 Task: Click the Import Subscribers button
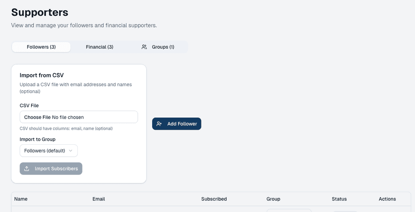click(51, 168)
